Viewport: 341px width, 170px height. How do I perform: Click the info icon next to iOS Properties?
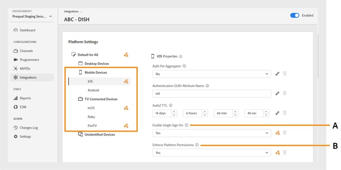(181, 56)
